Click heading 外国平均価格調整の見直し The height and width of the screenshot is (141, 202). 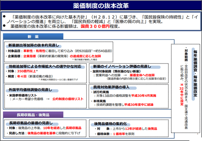30,90
